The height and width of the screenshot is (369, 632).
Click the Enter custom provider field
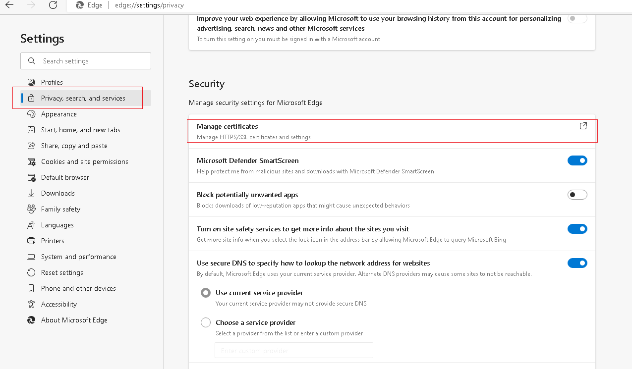pos(294,350)
